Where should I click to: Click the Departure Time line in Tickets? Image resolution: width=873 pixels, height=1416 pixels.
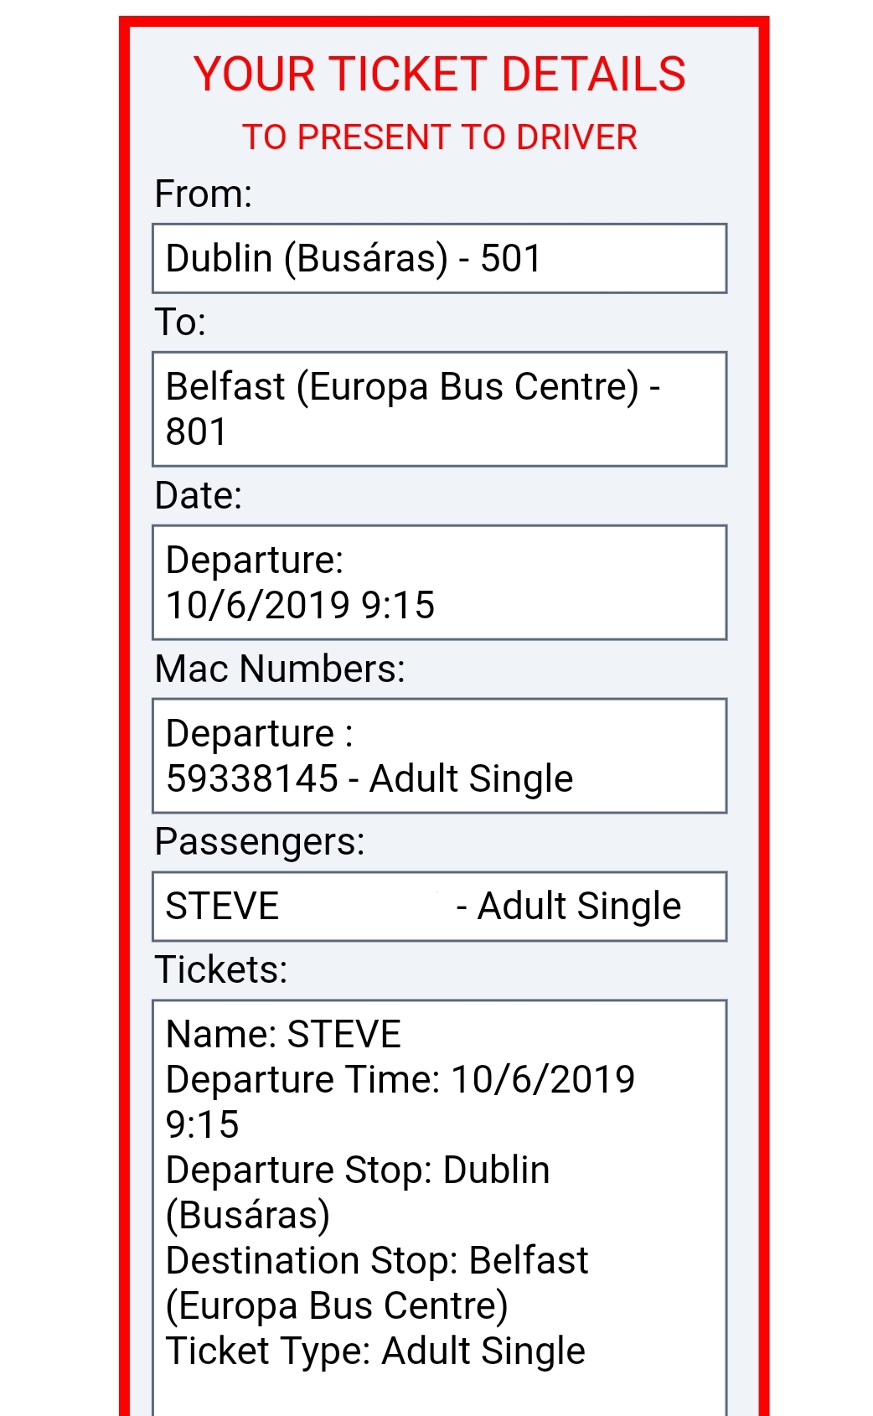[x=400, y=1080]
